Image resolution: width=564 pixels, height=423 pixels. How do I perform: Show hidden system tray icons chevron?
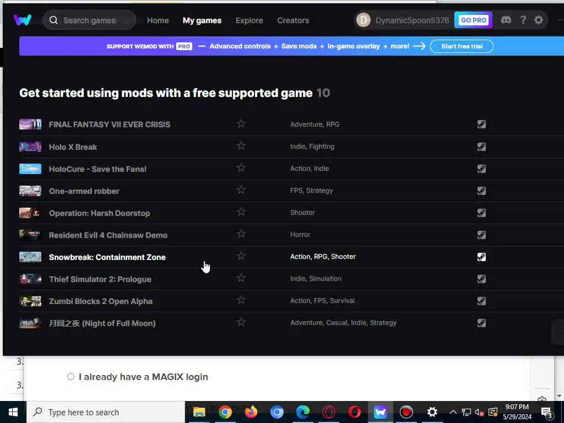453,412
